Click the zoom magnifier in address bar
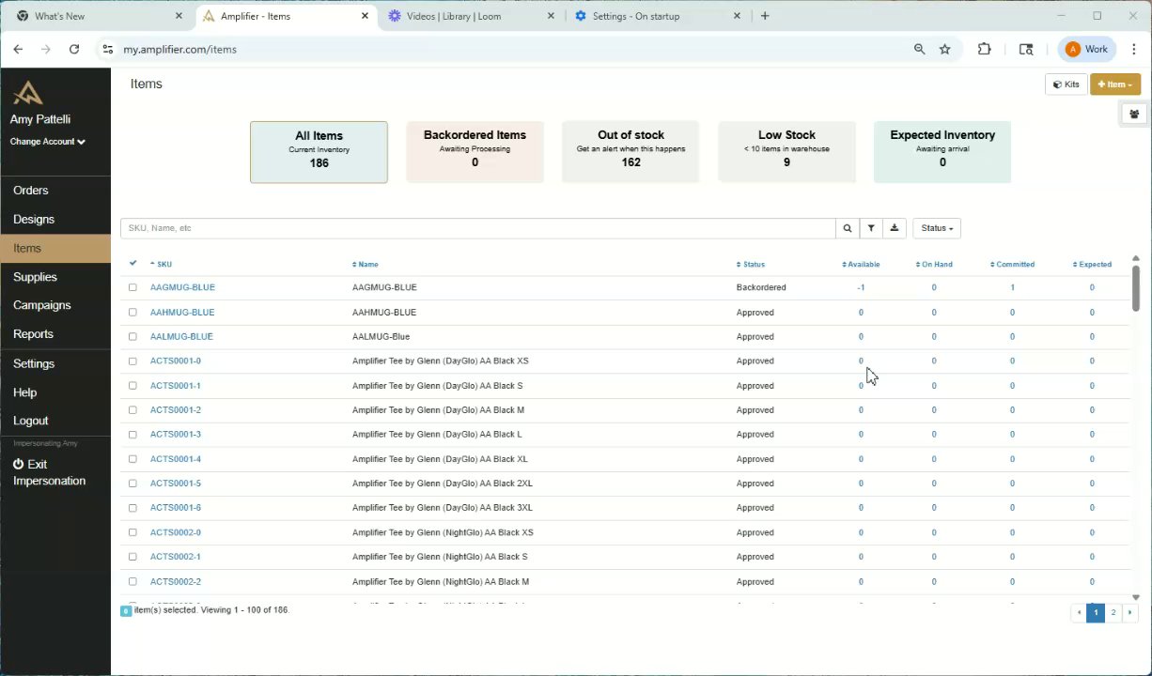 point(920,49)
